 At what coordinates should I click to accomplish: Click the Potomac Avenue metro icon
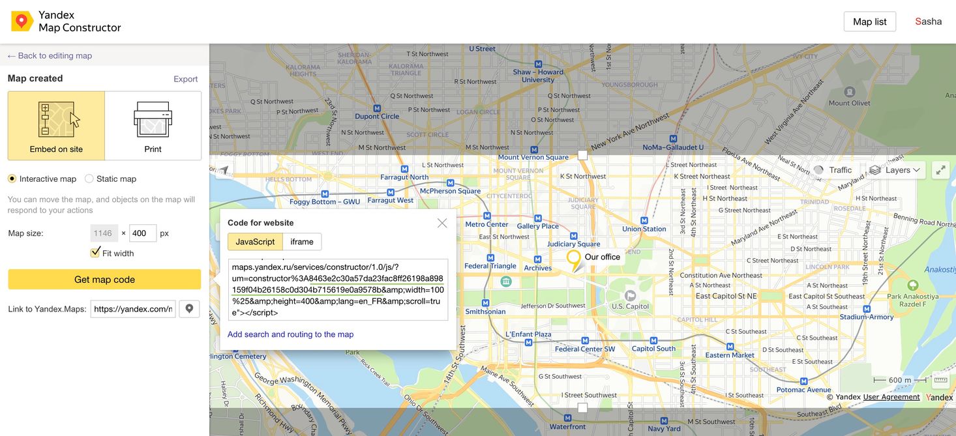(804, 381)
